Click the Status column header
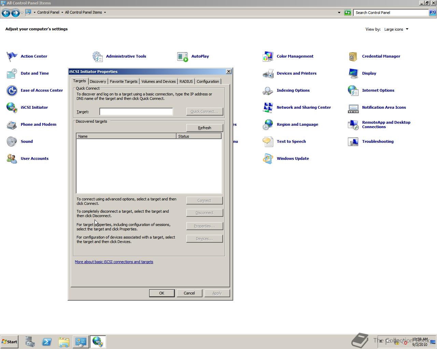 [199, 136]
